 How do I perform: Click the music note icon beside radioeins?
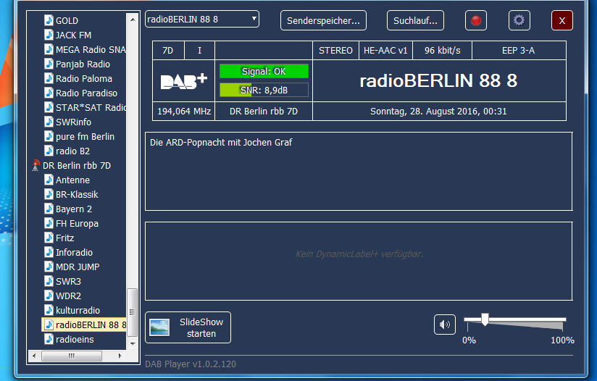click(x=49, y=339)
